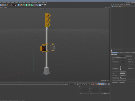Click the green Subdivision Surface generator icon
135x101 pixels.
point(24,5)
